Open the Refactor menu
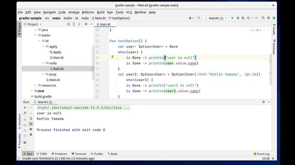Viewport: 295px width, 165px height. [x=88, y=12]
